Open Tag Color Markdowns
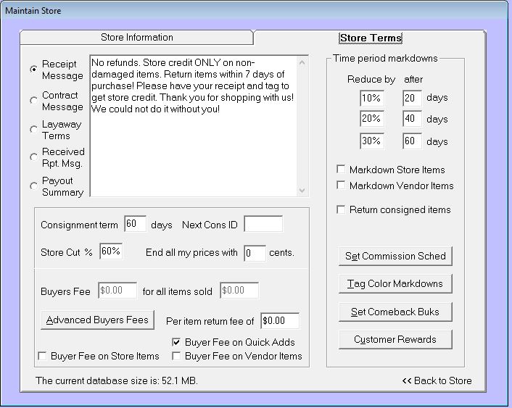Viewport: 512px width, 408px height. tap(395, 283)
